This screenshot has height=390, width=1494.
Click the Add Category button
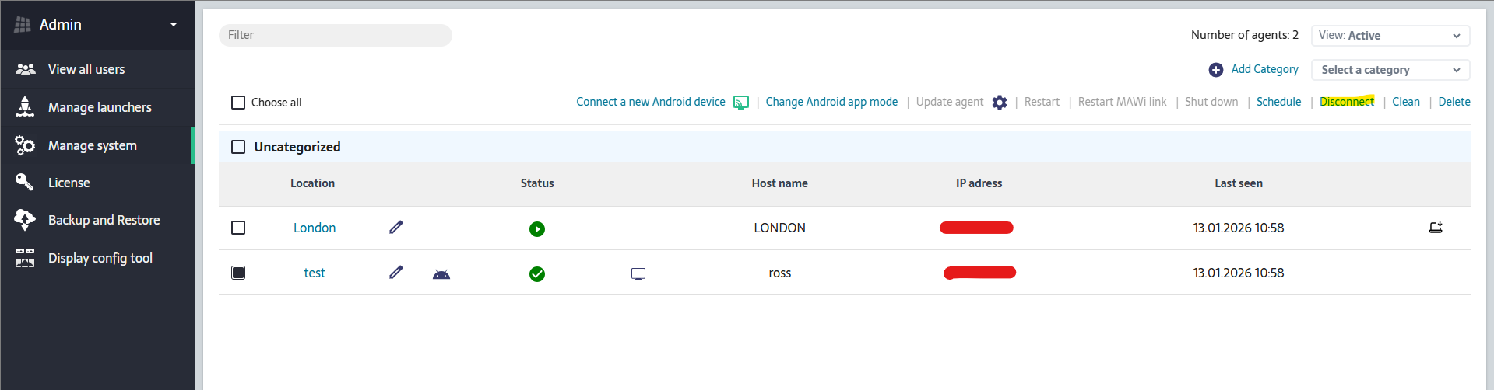[1253, 70]
